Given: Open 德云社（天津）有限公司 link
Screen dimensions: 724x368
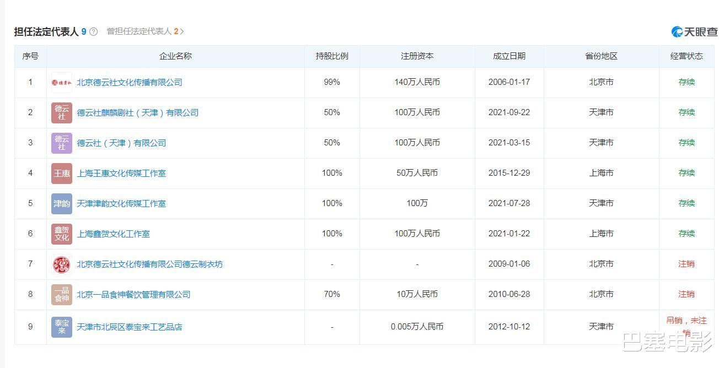Looking at the screenshot, I should tap(121, 143).
